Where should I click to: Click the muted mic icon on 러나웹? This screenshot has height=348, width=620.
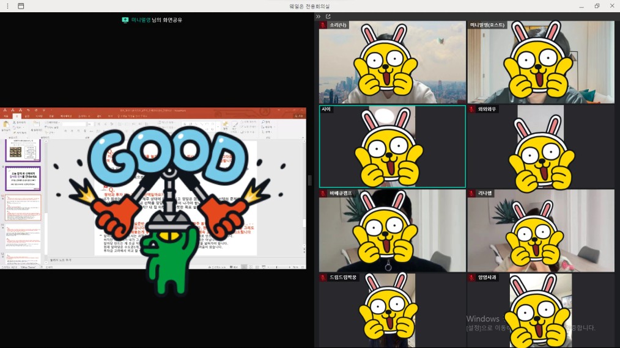pos(471,193)
